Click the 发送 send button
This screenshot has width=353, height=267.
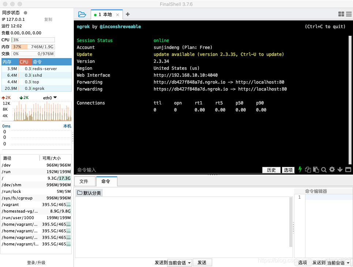[x=202, y=263]
